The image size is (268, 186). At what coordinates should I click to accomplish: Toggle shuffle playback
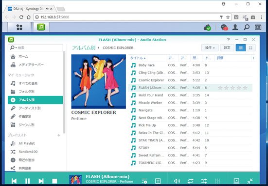(x=204, y=181)
